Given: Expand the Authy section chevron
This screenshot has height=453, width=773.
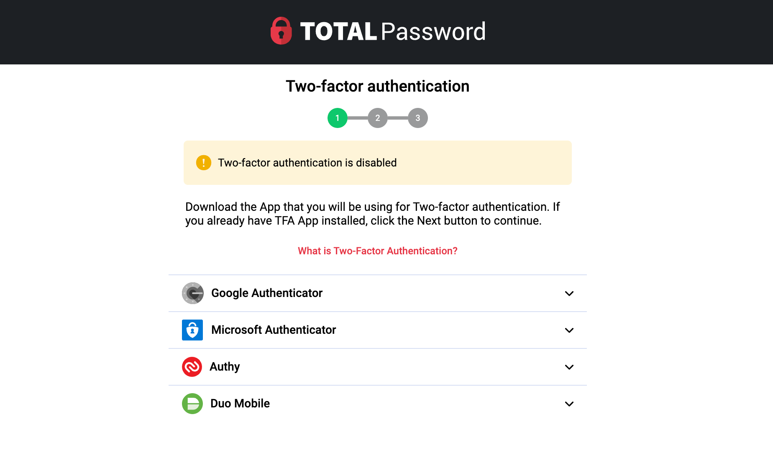Looking at the screenshot, I should click(569, 367).
